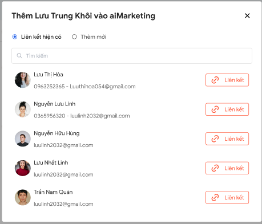
Task: Open Lưu Thị Hòa's avatar picture
Action: [x=23, y=80]
